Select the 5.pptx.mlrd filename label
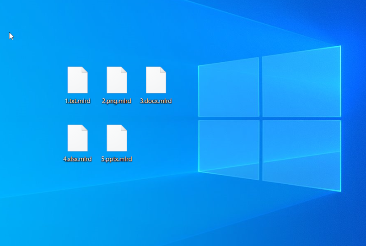 click(117, 159)
